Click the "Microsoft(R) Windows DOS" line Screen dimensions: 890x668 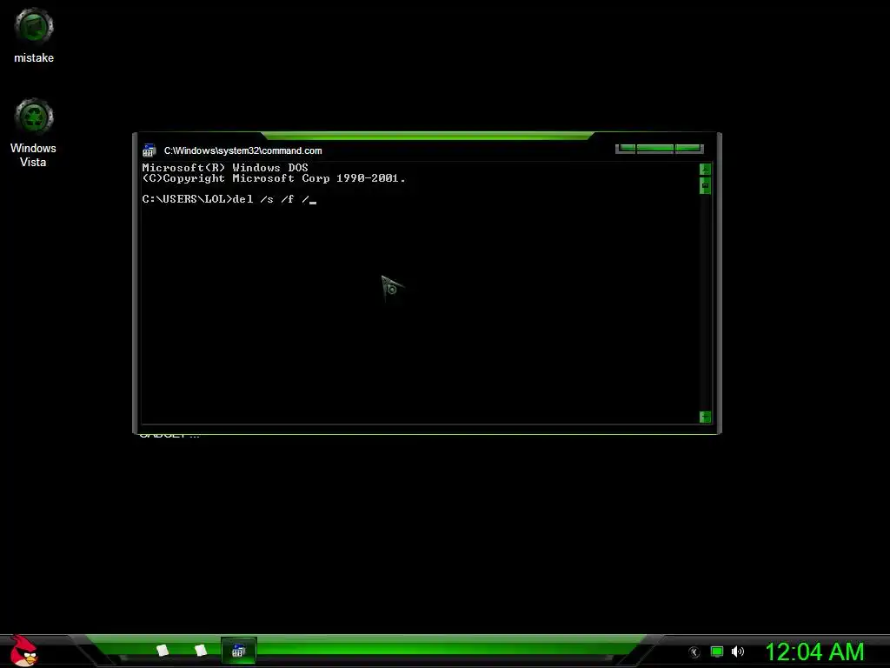[x=225, y=168]
